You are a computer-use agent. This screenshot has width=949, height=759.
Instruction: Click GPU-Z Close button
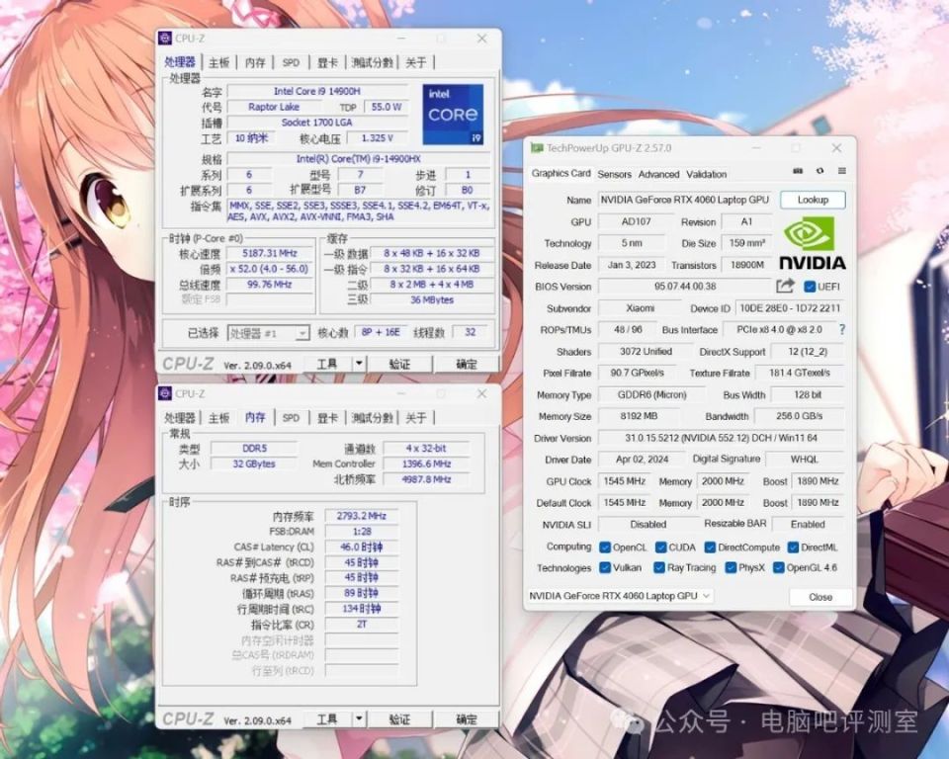click(x=820, y=597)
